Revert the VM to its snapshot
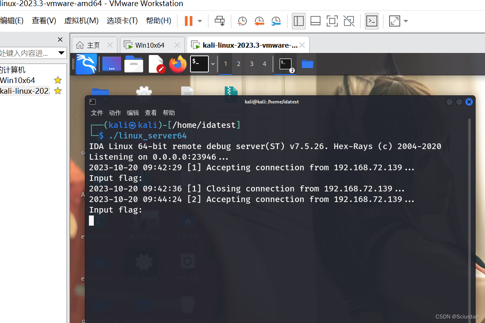The width and height of the screenshot is (485, 323). (x=259, y=21)
